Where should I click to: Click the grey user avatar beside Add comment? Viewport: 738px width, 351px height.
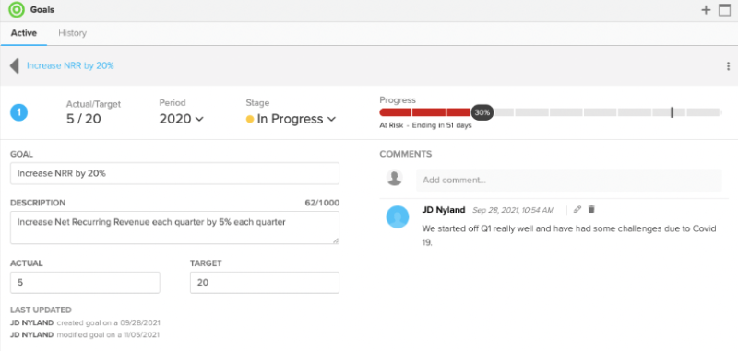tap(395, 178)
